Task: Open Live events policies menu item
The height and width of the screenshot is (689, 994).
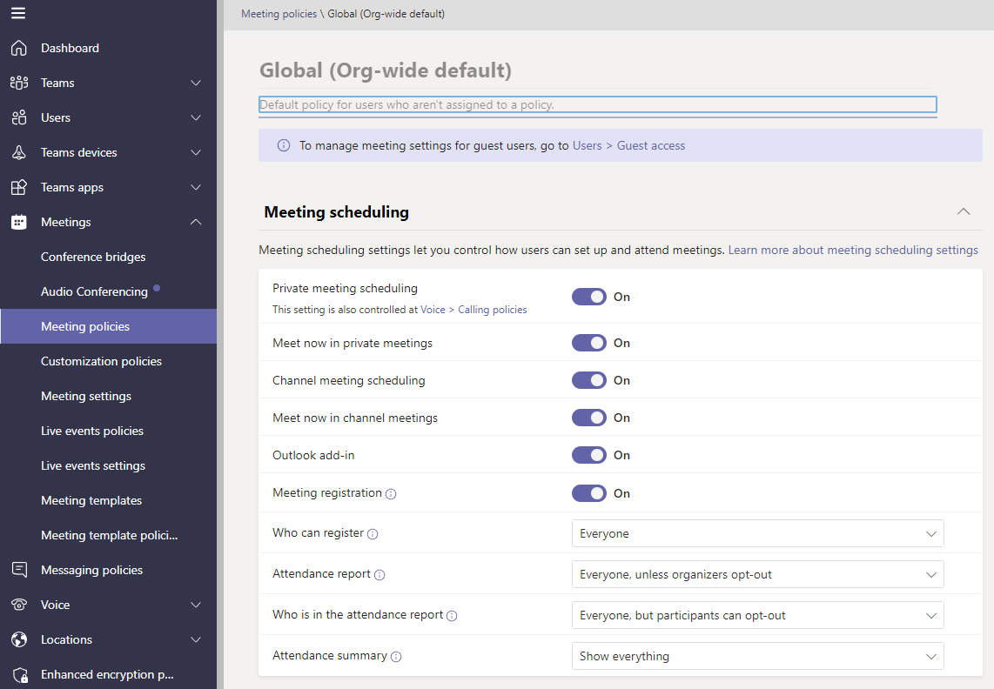Action: click(x=92, y=431)
